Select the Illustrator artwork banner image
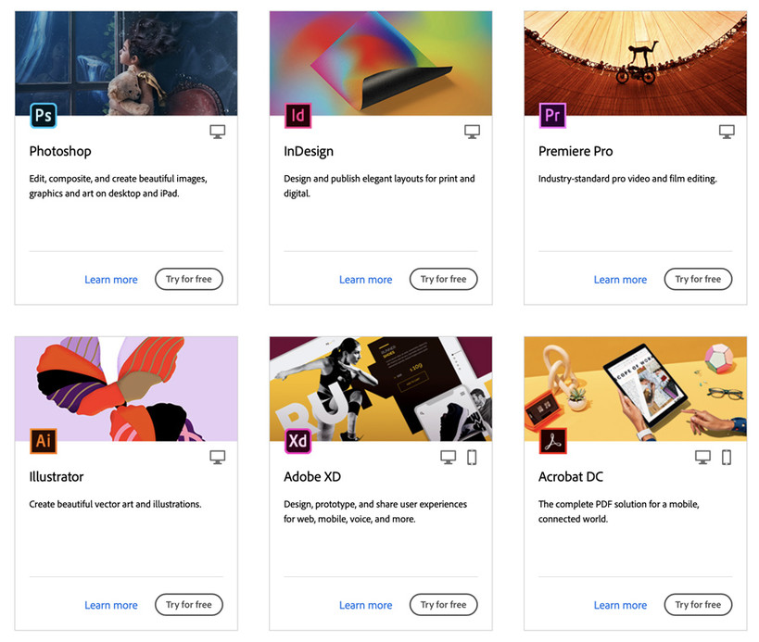This screenshot has width=759, height=642. coord(126,388)
